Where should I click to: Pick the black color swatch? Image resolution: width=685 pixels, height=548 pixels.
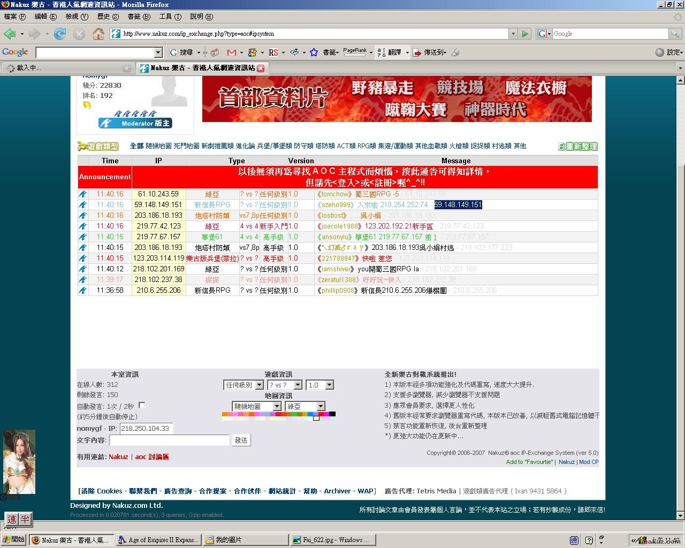click(332, 414)
